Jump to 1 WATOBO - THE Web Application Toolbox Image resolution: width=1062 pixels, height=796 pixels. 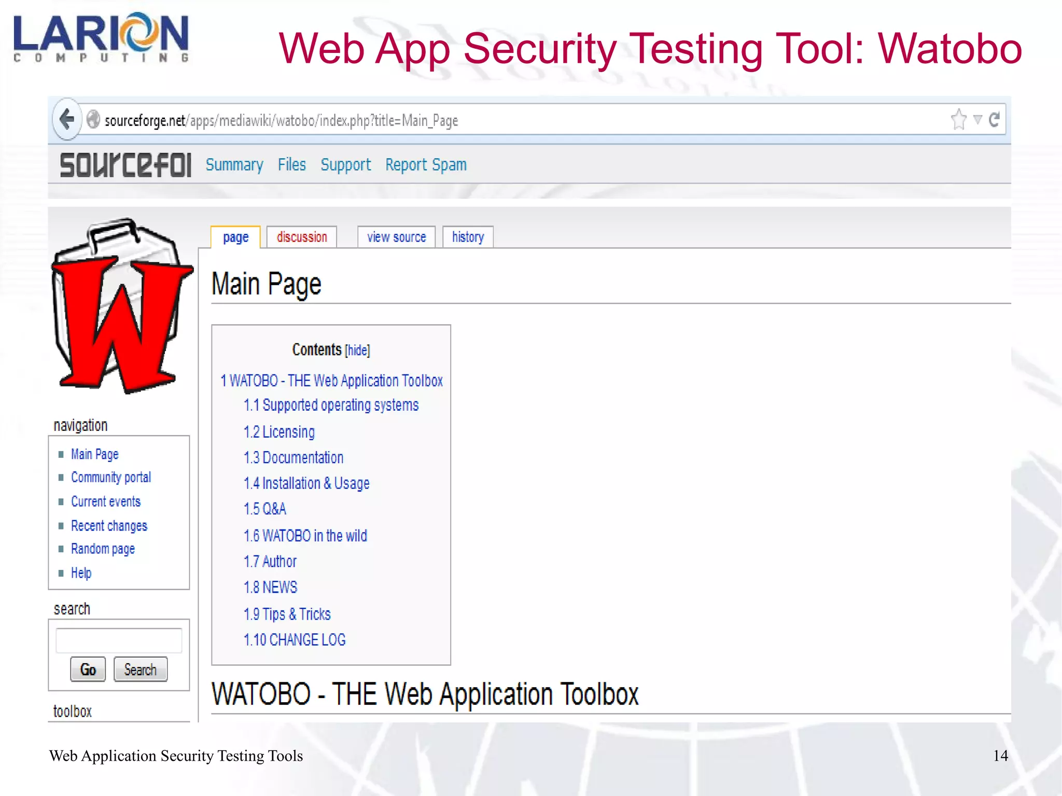click(331, 381)
